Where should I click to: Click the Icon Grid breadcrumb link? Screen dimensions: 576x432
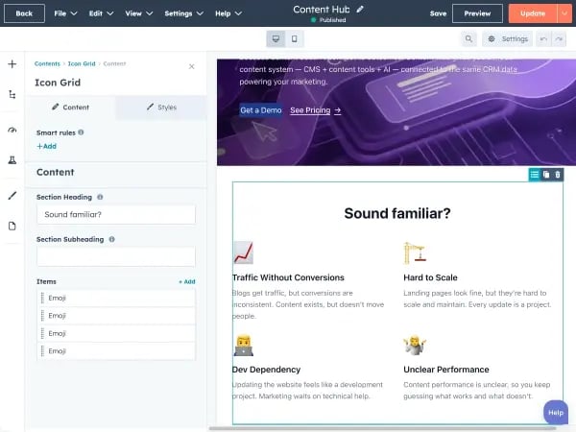tap(82, 64)
